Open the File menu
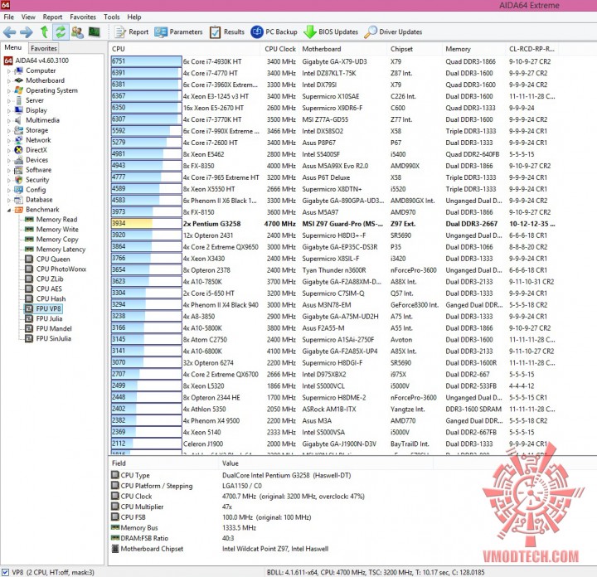The image size is (597, 577). pyautogui.click(x=9, y=17)
